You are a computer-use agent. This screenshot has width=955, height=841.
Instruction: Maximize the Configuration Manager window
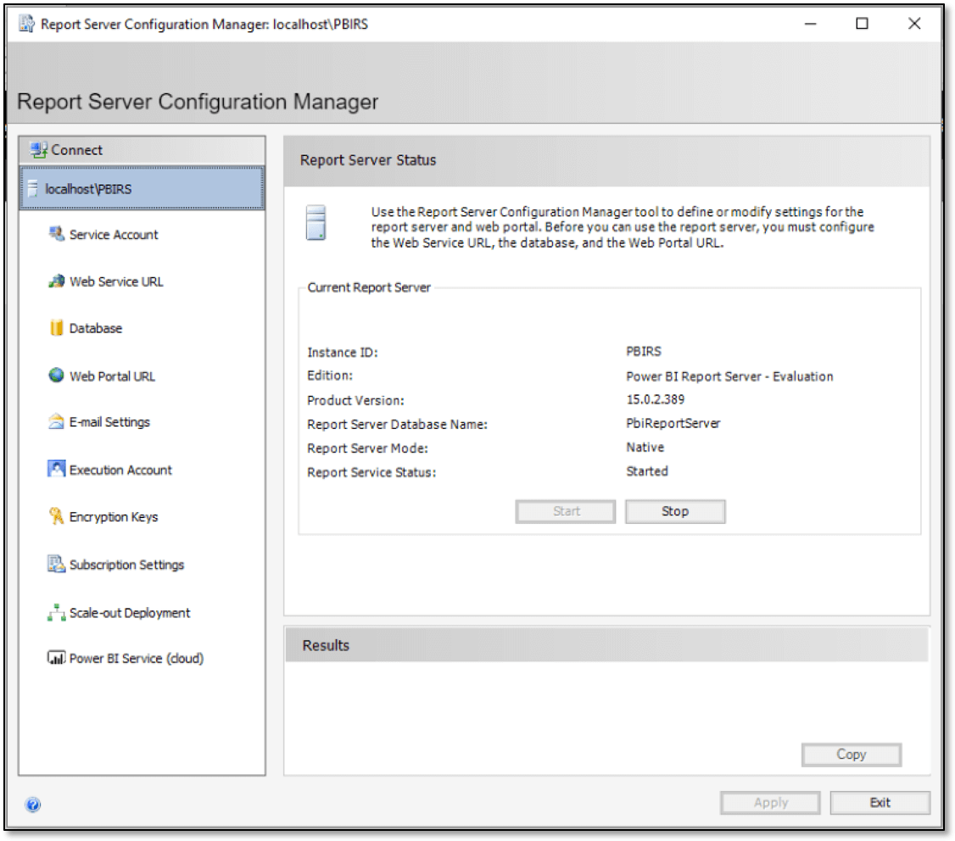click(x=862, y=24)
